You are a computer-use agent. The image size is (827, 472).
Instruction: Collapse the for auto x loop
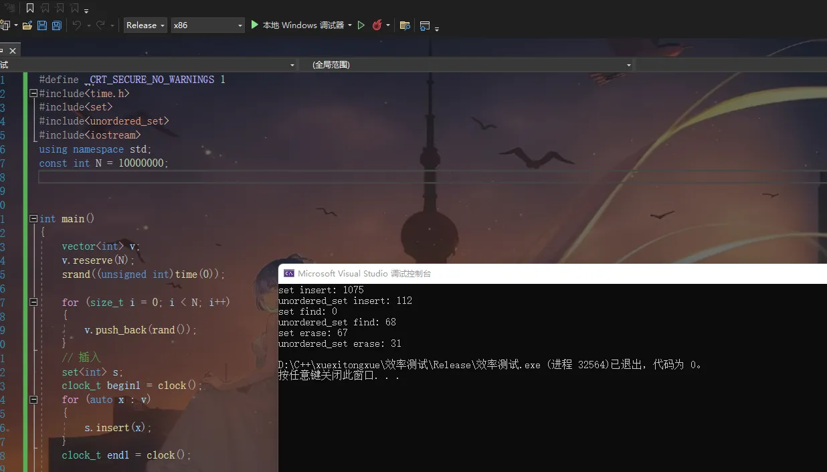point(33,400)
